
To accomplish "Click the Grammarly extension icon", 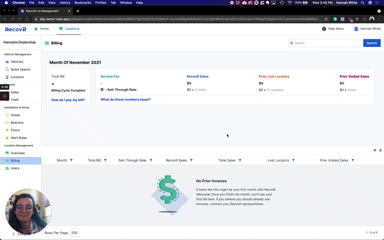I will point(335,19).
